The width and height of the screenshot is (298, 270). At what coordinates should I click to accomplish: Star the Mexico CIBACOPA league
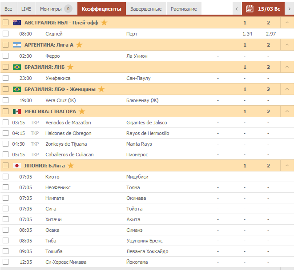tap(82, 111)
